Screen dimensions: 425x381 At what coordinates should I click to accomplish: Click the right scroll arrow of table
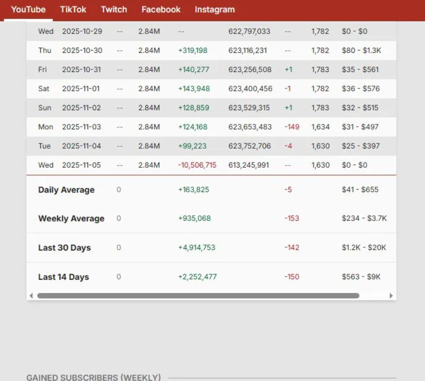pos(391,295)
